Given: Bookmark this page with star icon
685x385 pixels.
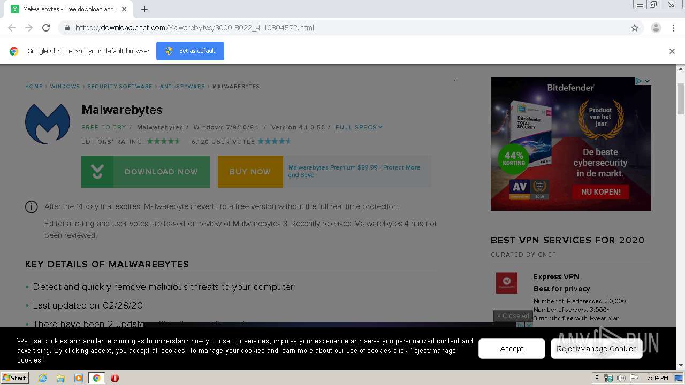Looking at the screenshot, I should click(x=635, y=28).
